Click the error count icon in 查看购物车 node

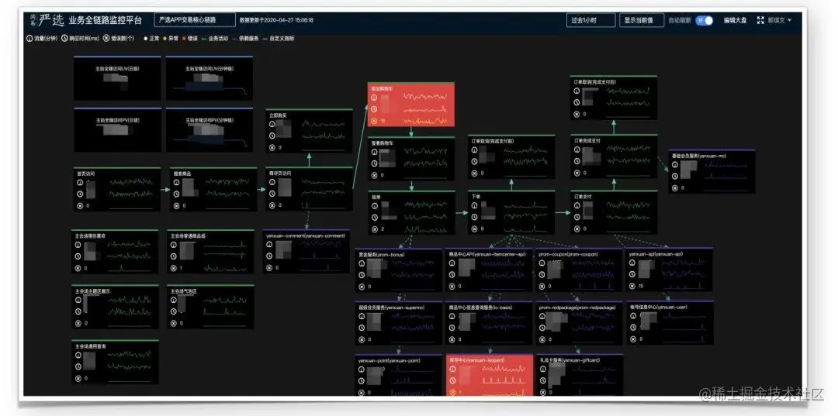[374, 175]
